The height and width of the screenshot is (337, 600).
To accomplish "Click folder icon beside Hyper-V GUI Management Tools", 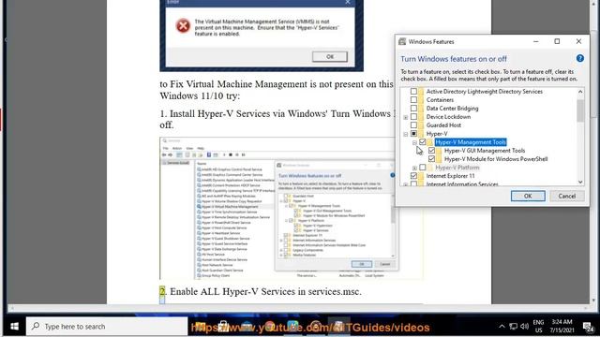I will 439,151.
